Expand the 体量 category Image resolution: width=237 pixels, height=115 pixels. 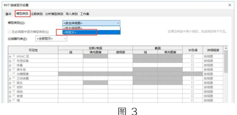point(10,65)
